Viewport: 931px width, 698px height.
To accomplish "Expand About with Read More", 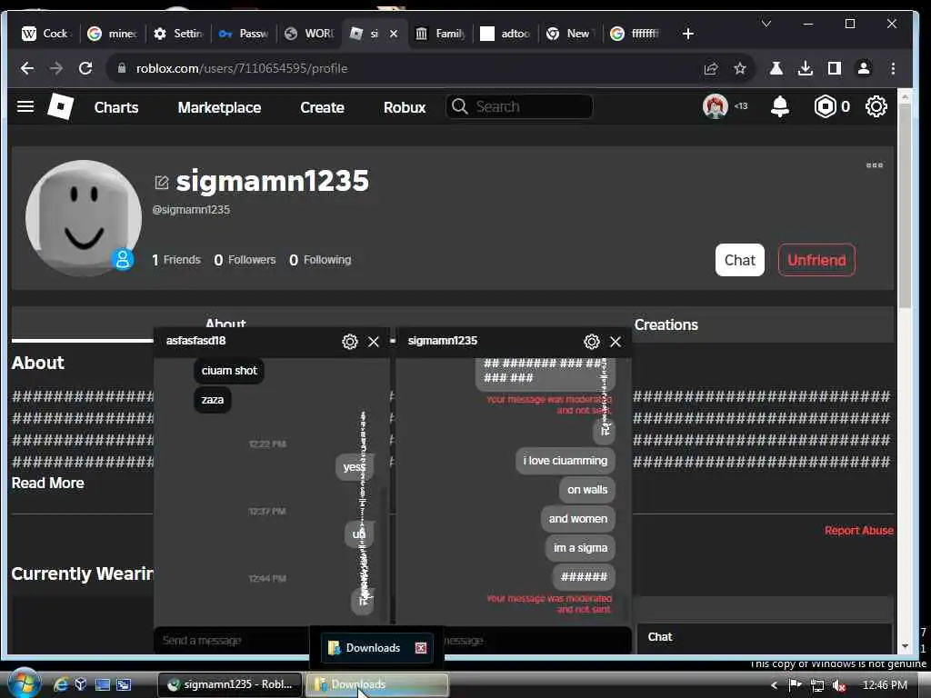I will click(x=47, y=484).
